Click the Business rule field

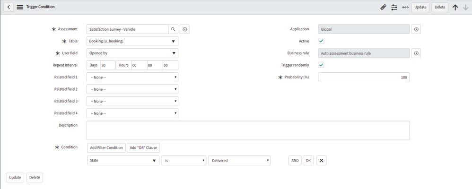tap(364, 53)
